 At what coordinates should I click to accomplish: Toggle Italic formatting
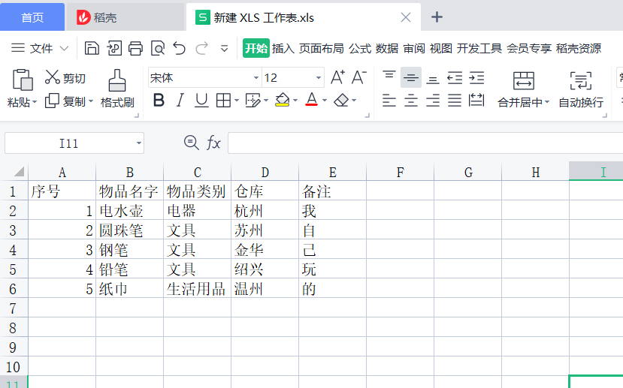pyautogui.click(x=180, y=101)
